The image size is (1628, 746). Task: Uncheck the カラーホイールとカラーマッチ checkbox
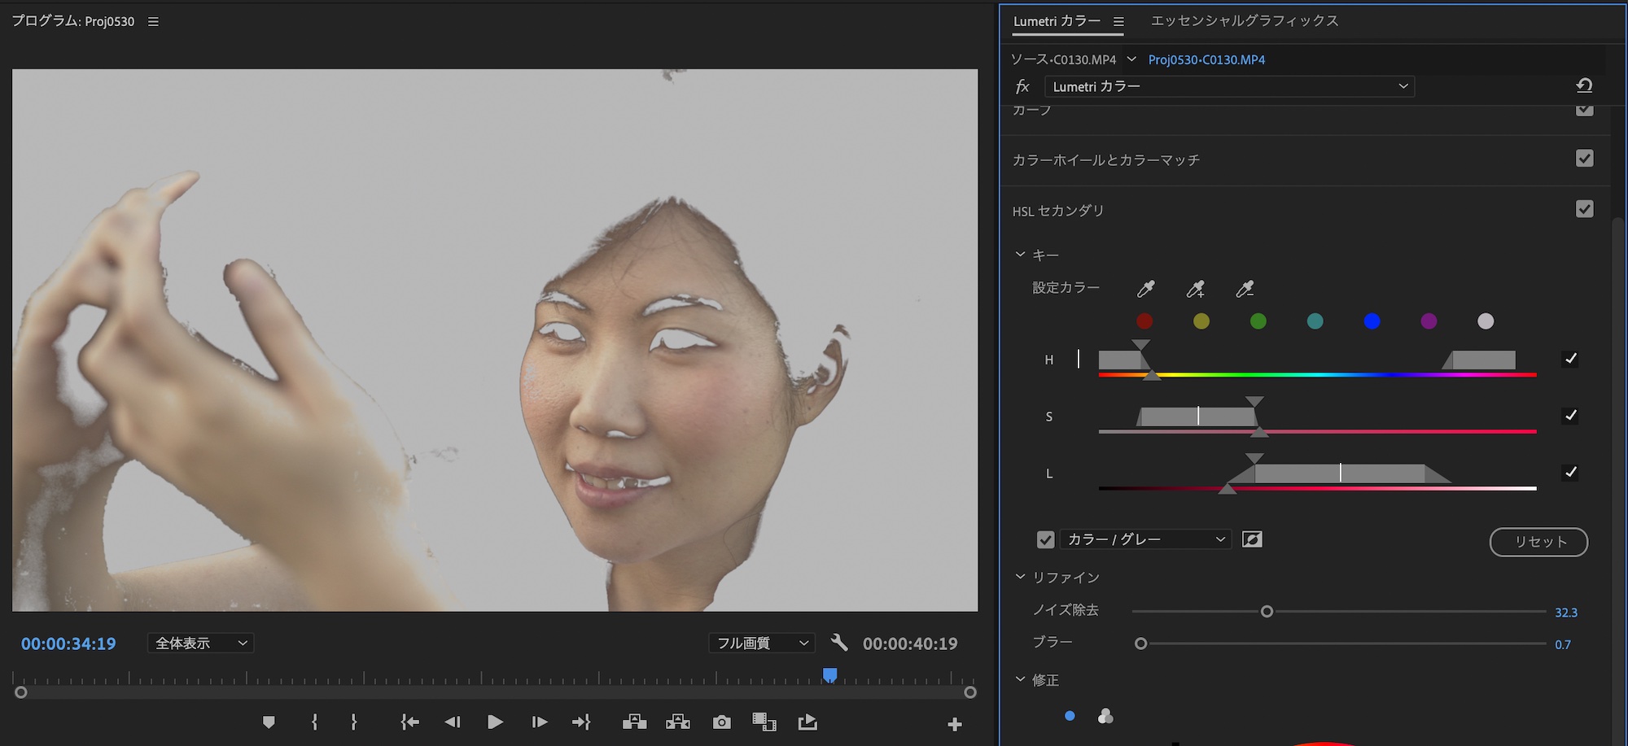click(x=1584, y=159)
